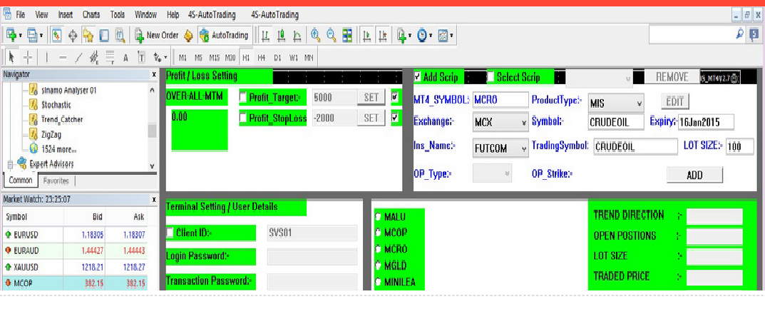Open the File menu

coord(21,15)
